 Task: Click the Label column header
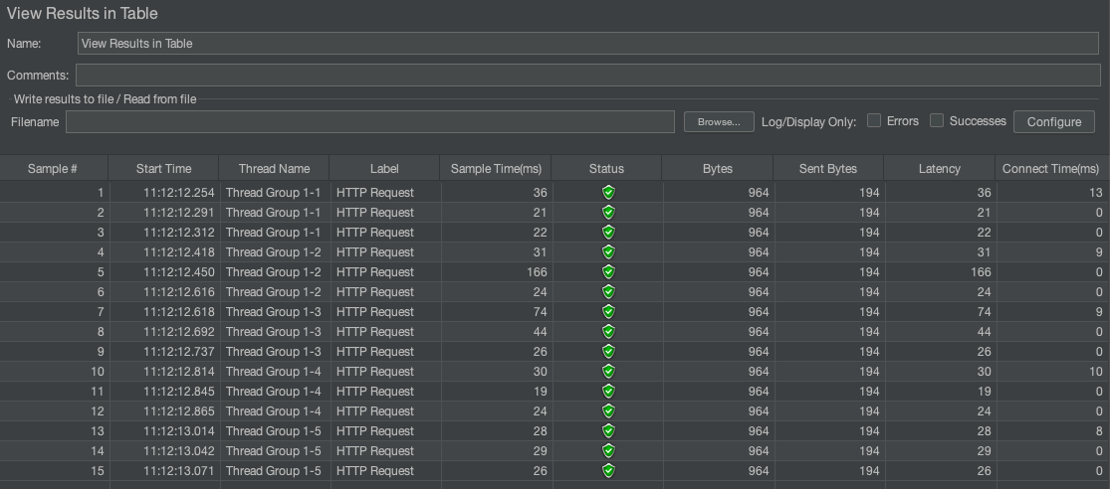click(x=384, y=168)
